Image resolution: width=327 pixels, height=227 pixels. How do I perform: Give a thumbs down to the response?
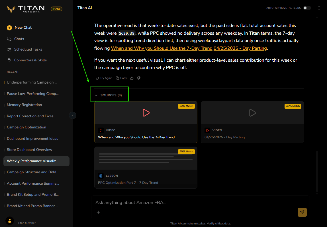coord(139,78)
